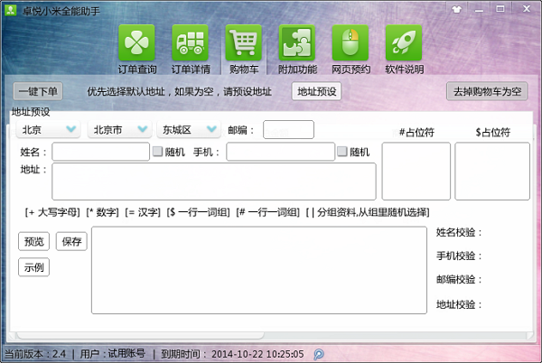Viewport: 542px width, 363px height.
Task: Click the app logo icon in title bar
Action: [11, 10]
